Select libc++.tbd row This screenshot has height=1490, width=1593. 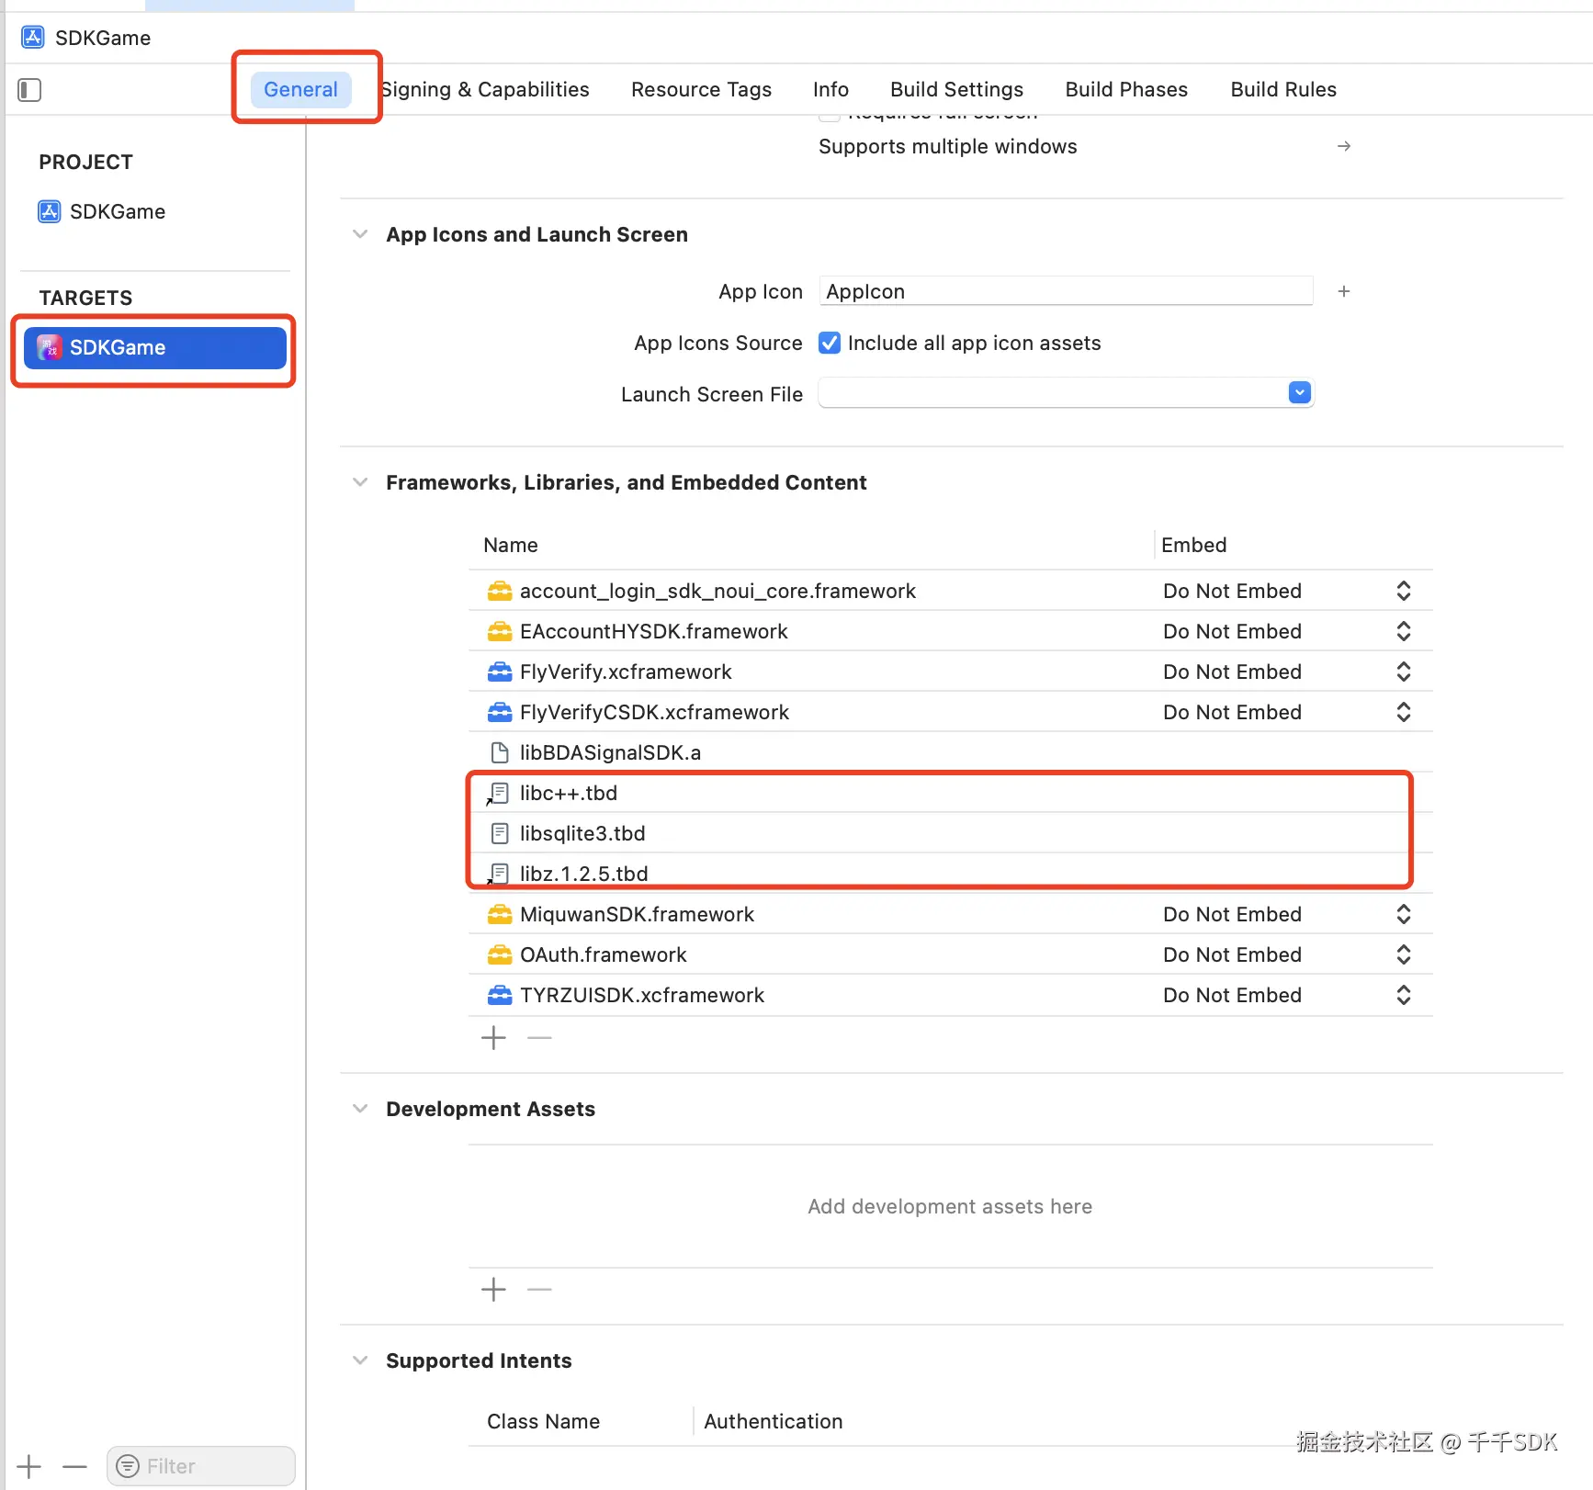point(951,793)
